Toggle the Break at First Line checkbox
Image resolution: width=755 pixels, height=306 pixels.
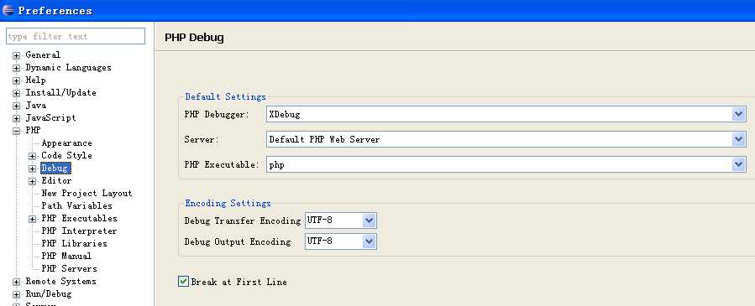(x=183, y=282)
